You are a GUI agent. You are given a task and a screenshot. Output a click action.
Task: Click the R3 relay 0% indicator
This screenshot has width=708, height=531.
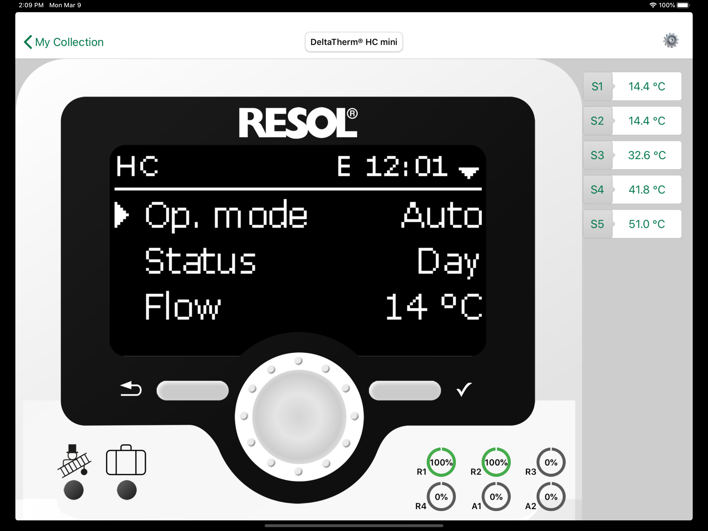(551, 463)
